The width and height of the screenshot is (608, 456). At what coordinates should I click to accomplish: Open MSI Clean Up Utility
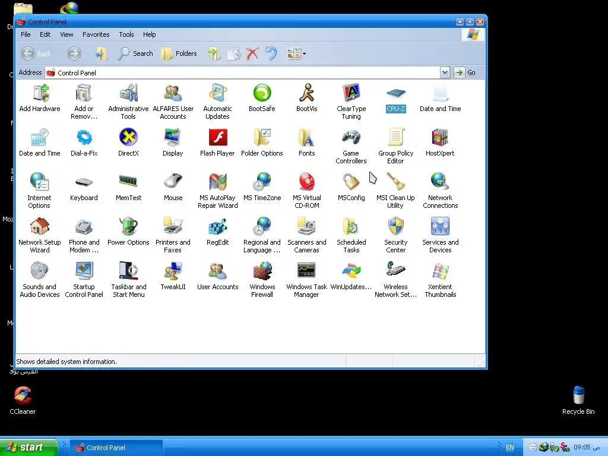[x=395, y=191]
